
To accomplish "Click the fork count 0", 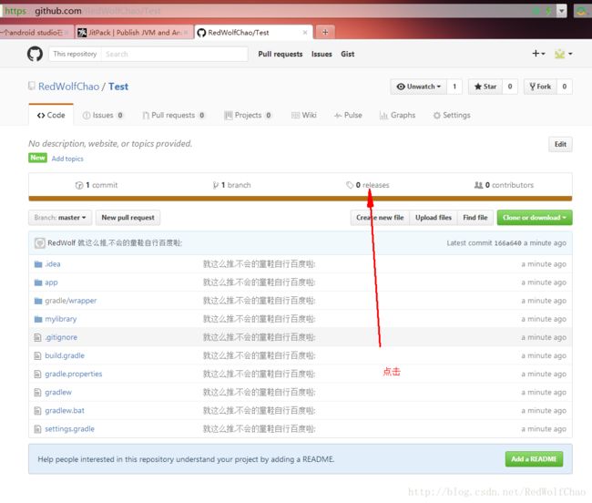I will click(x=564, y=87).
